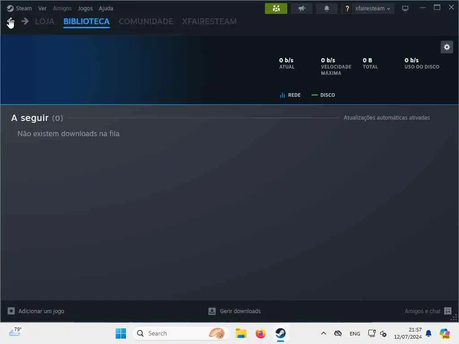Screen dimensions: 459x344
Task: Open download settings gear icon
Action: (x=447, y=47)
